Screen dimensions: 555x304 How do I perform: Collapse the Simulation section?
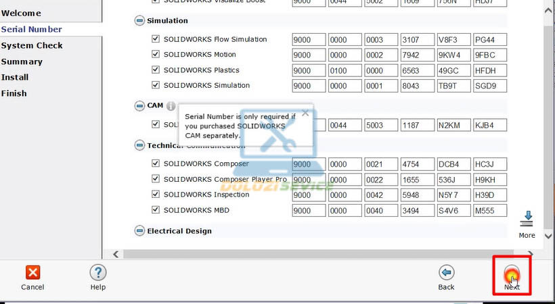pos(139,21)
